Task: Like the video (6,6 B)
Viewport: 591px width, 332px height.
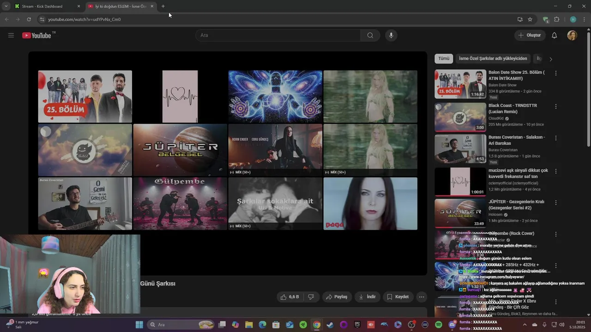Action: click(290, 297)
